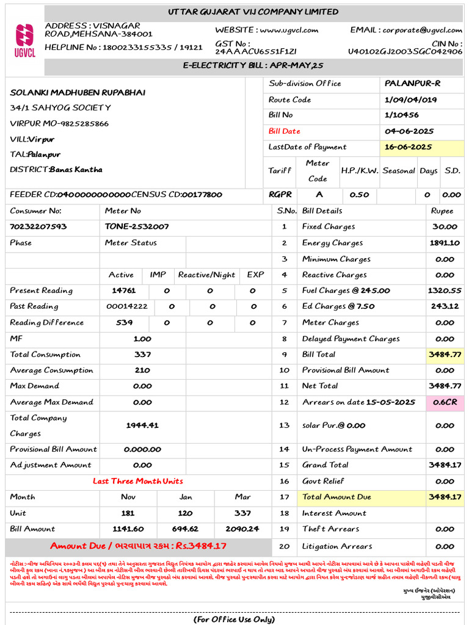The width and height of the screenshot is (469, 625).
Task: Click the Interest Amount label
Action: [x=334, y=513]
